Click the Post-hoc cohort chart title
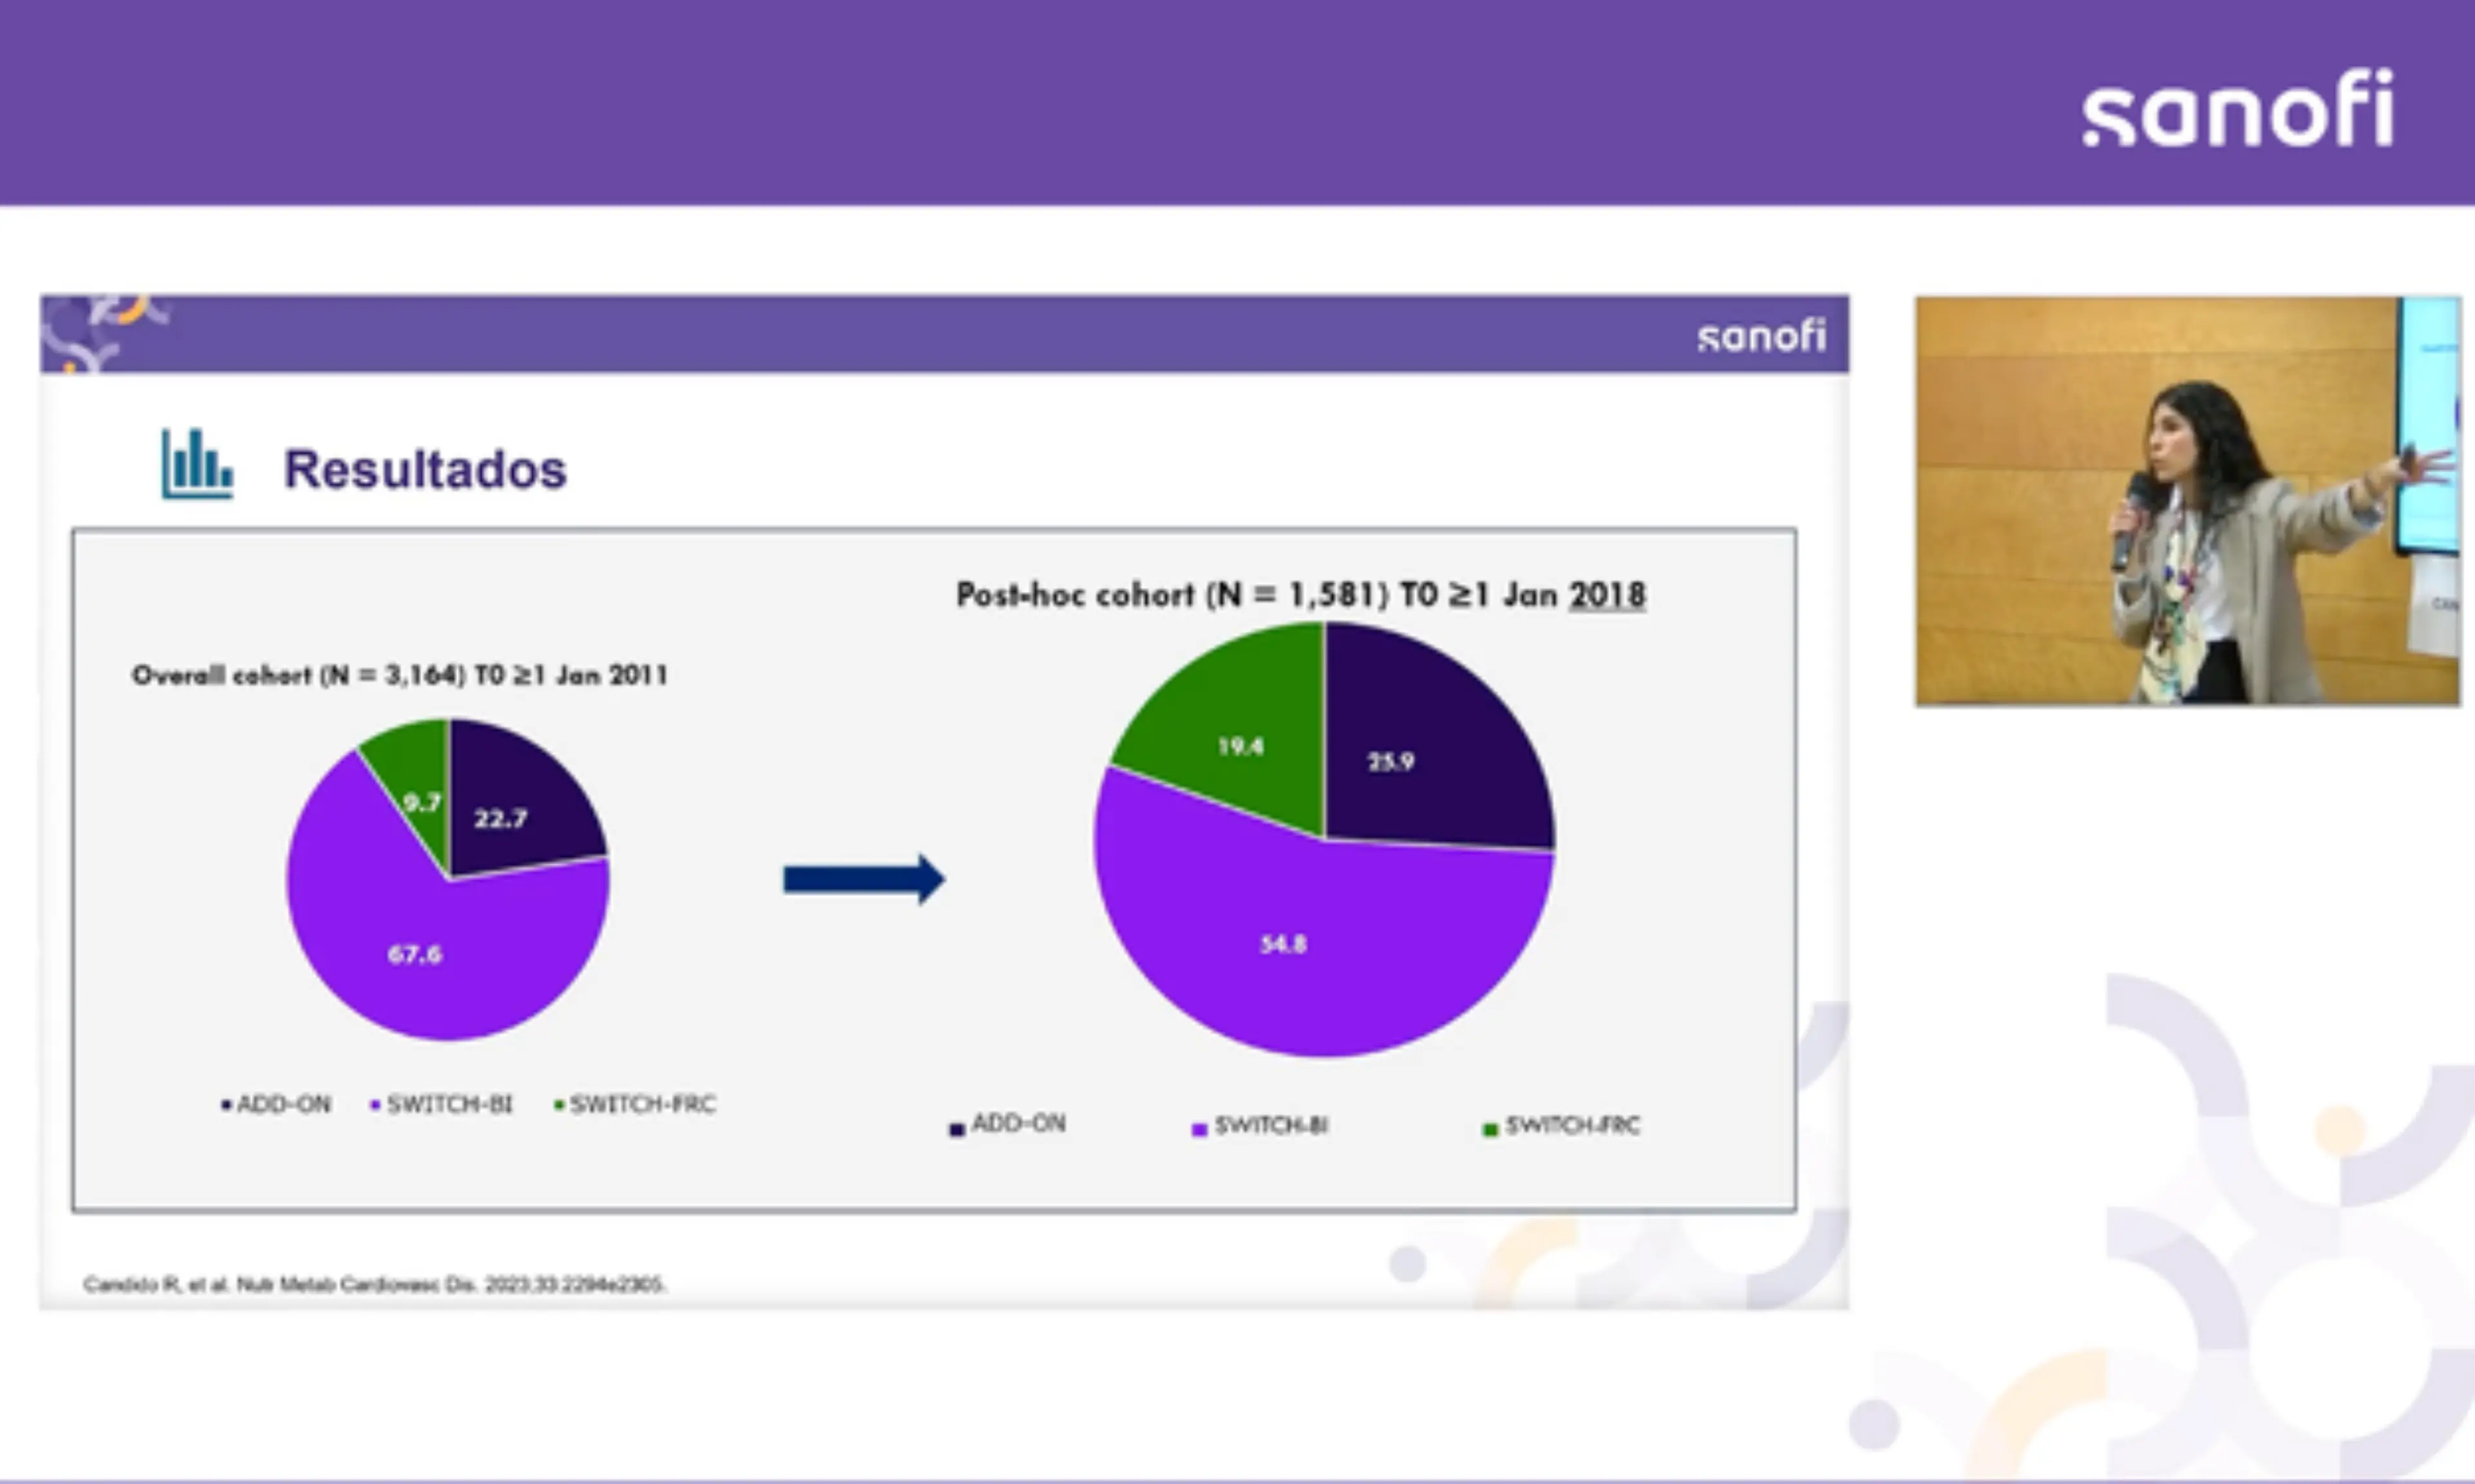2475x1484 pixels. point(1301,595)
